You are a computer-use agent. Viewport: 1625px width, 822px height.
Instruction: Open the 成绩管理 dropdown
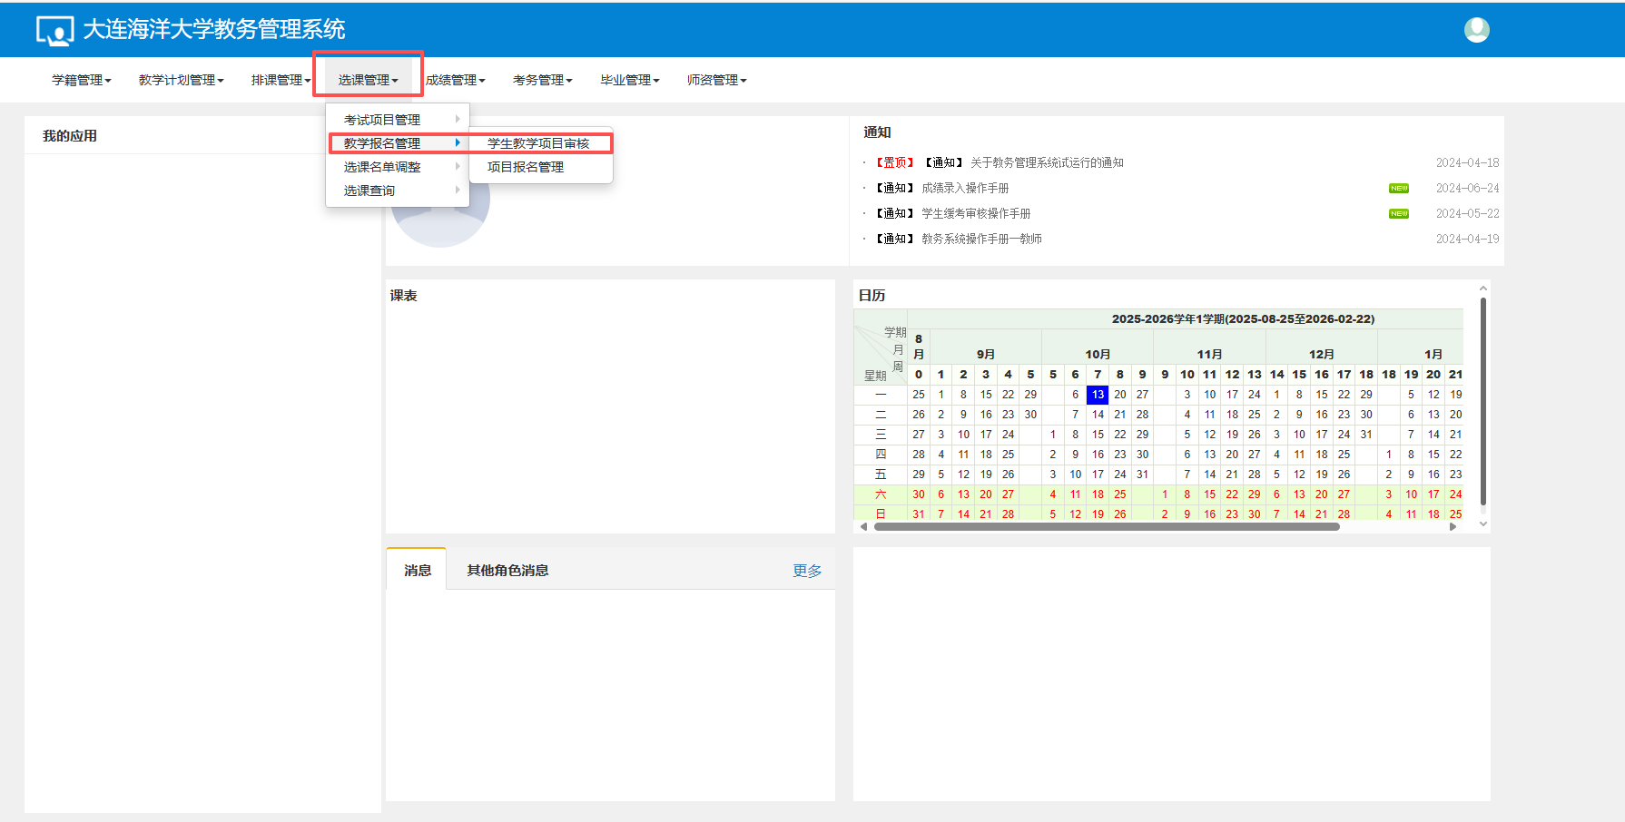pyautogui.click(x=455, y=80)
